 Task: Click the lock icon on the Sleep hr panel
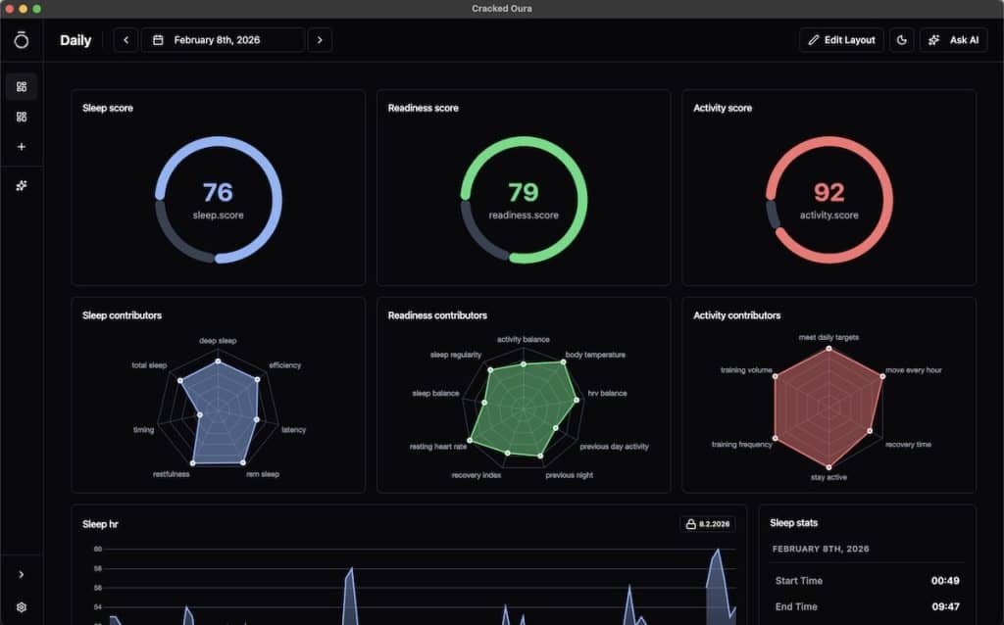click(690, 524)
